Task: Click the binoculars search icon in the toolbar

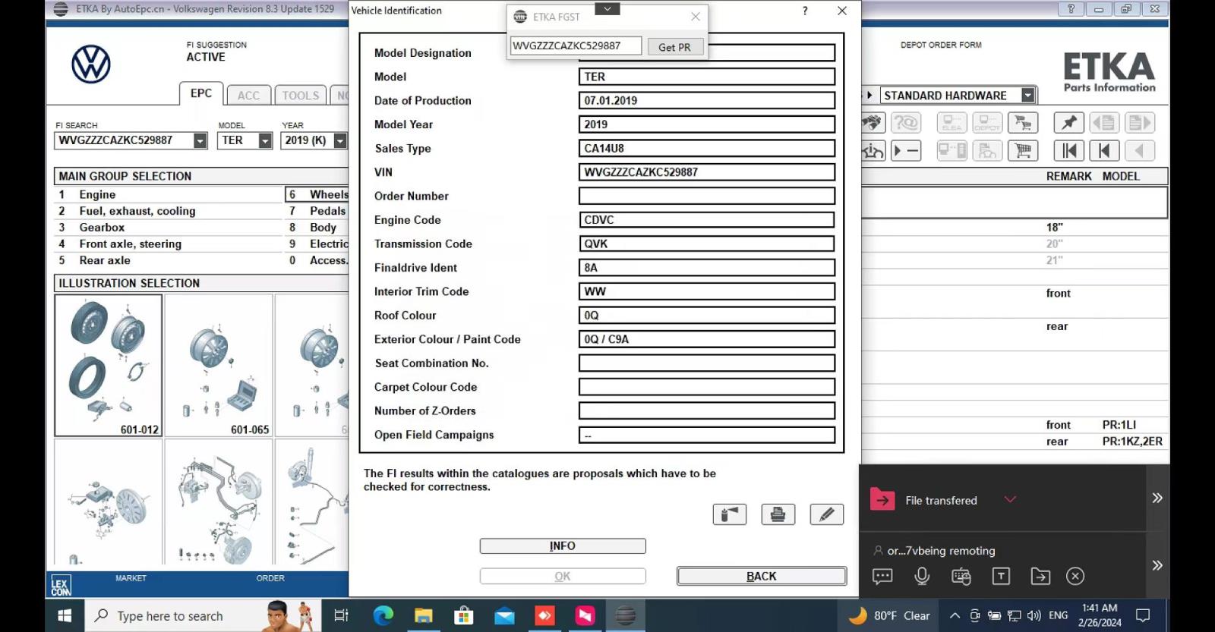Action: 873,122
